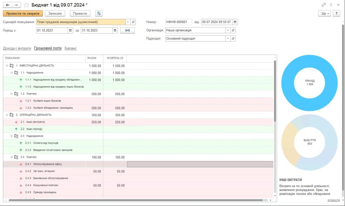This screenshot has height=206, width=345.
Task: Click the Жовтень 23 column header
Action: click(115, 58)
